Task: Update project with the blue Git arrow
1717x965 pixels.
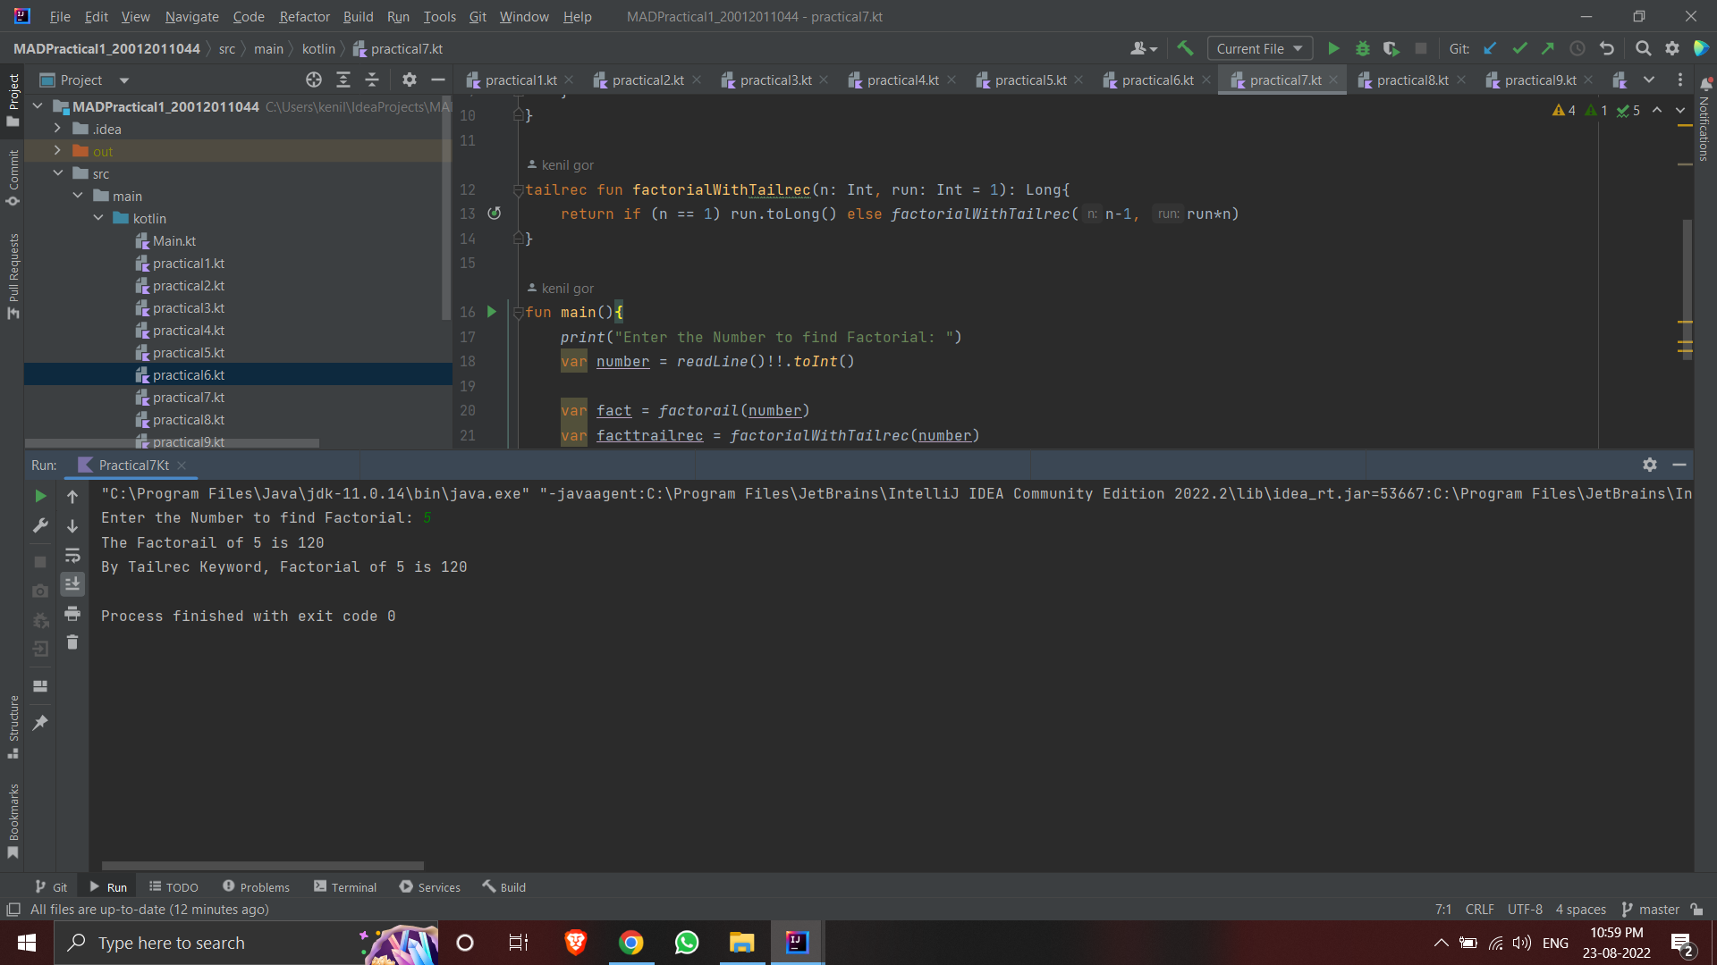Action: 1490,48
